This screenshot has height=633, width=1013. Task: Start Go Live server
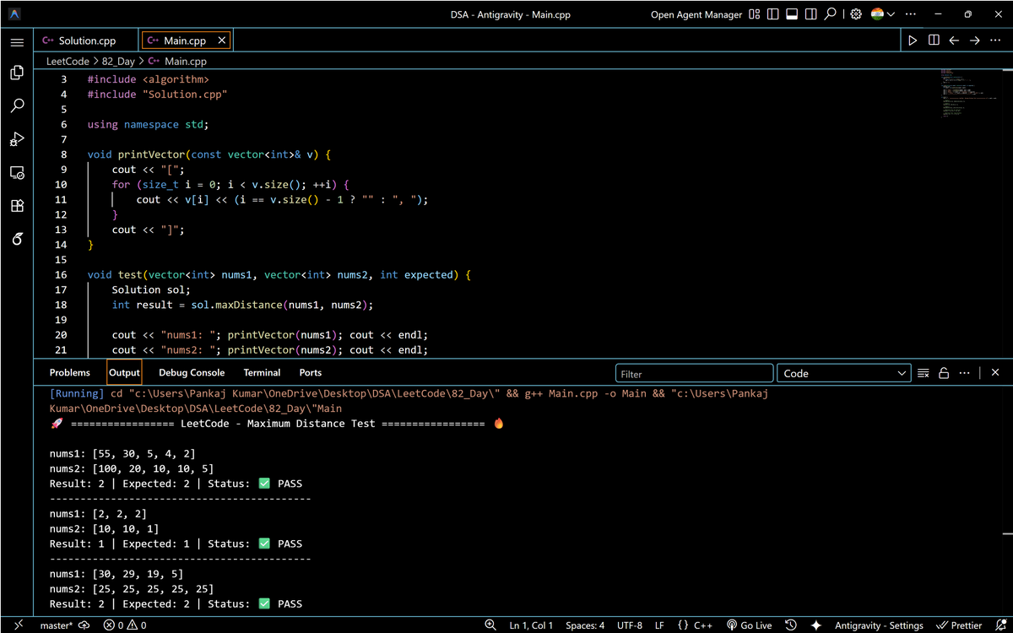(x=749, y=625)
